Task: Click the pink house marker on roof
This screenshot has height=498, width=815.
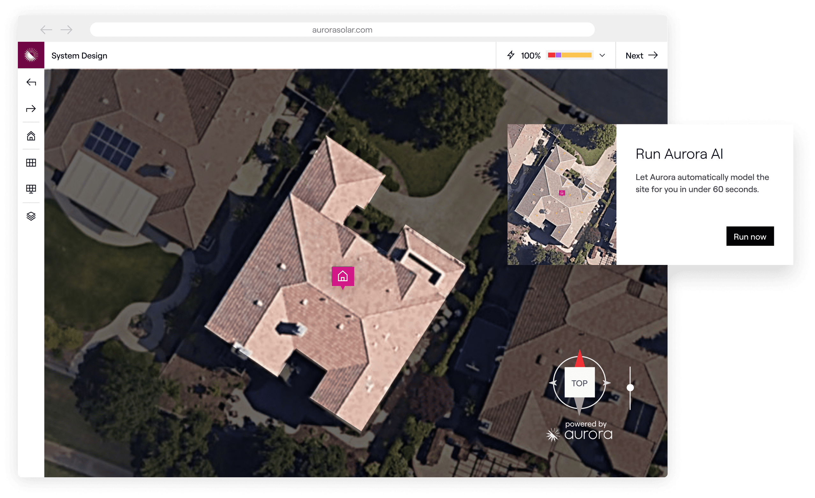Action: (343, 278)
